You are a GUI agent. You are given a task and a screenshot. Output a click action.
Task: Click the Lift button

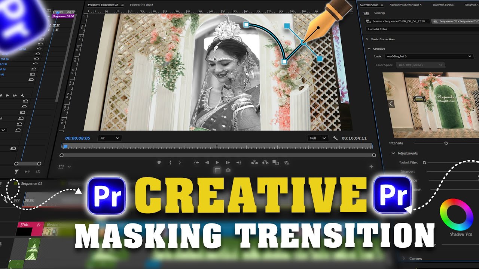(x=254, y=163)
